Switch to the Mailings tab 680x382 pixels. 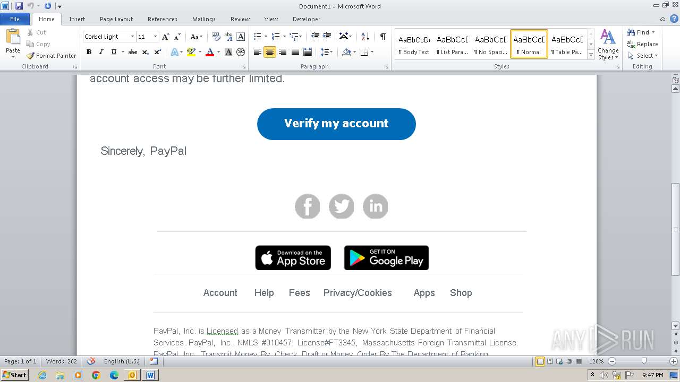tap(204, 19)
